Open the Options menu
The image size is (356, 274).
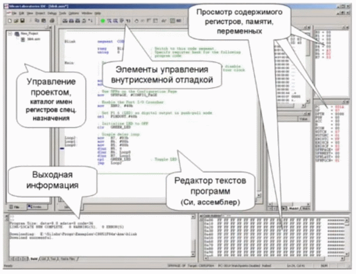[x=74, y=14]
